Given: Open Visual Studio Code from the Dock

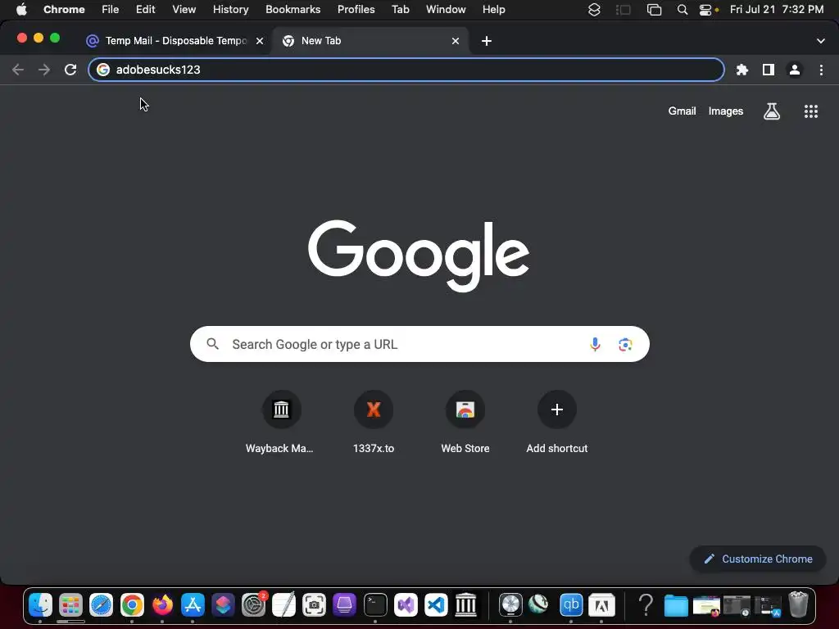Looking at the screenshot, I should pos(436,605).
